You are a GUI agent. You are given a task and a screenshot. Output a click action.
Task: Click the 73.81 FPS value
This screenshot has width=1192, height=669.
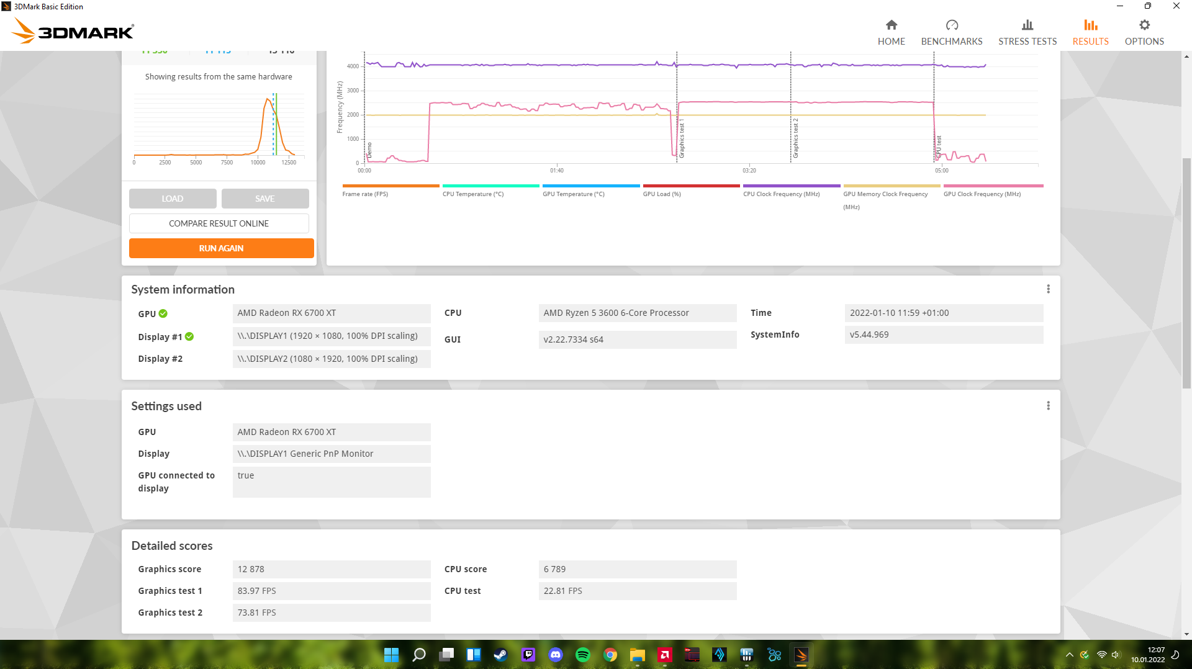pyautogui.click(x=332, y=613)
